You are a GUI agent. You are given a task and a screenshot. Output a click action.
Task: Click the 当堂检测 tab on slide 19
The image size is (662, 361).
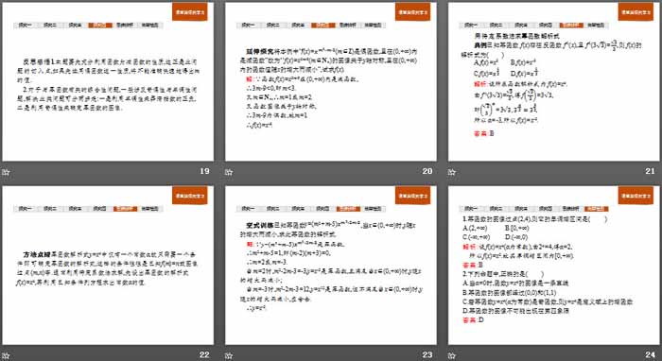[149, 25]
